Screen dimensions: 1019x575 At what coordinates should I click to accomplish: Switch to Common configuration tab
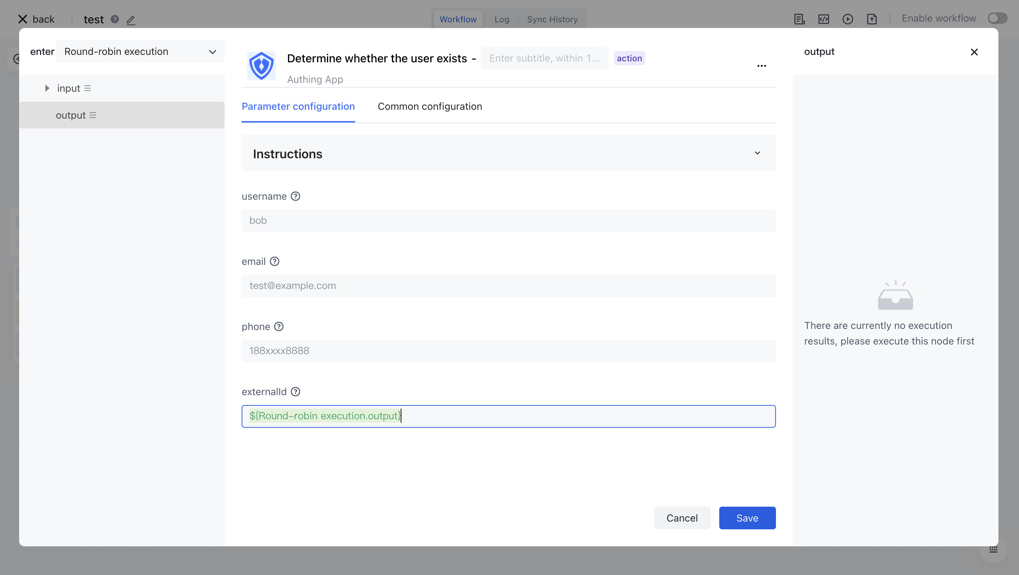[x=429, y=107]
